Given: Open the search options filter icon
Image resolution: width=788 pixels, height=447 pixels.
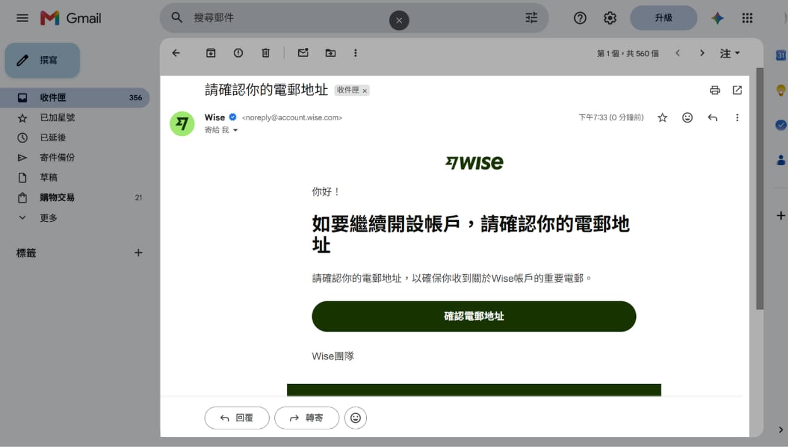Looking at the screenshot, I should pos(531,18).
